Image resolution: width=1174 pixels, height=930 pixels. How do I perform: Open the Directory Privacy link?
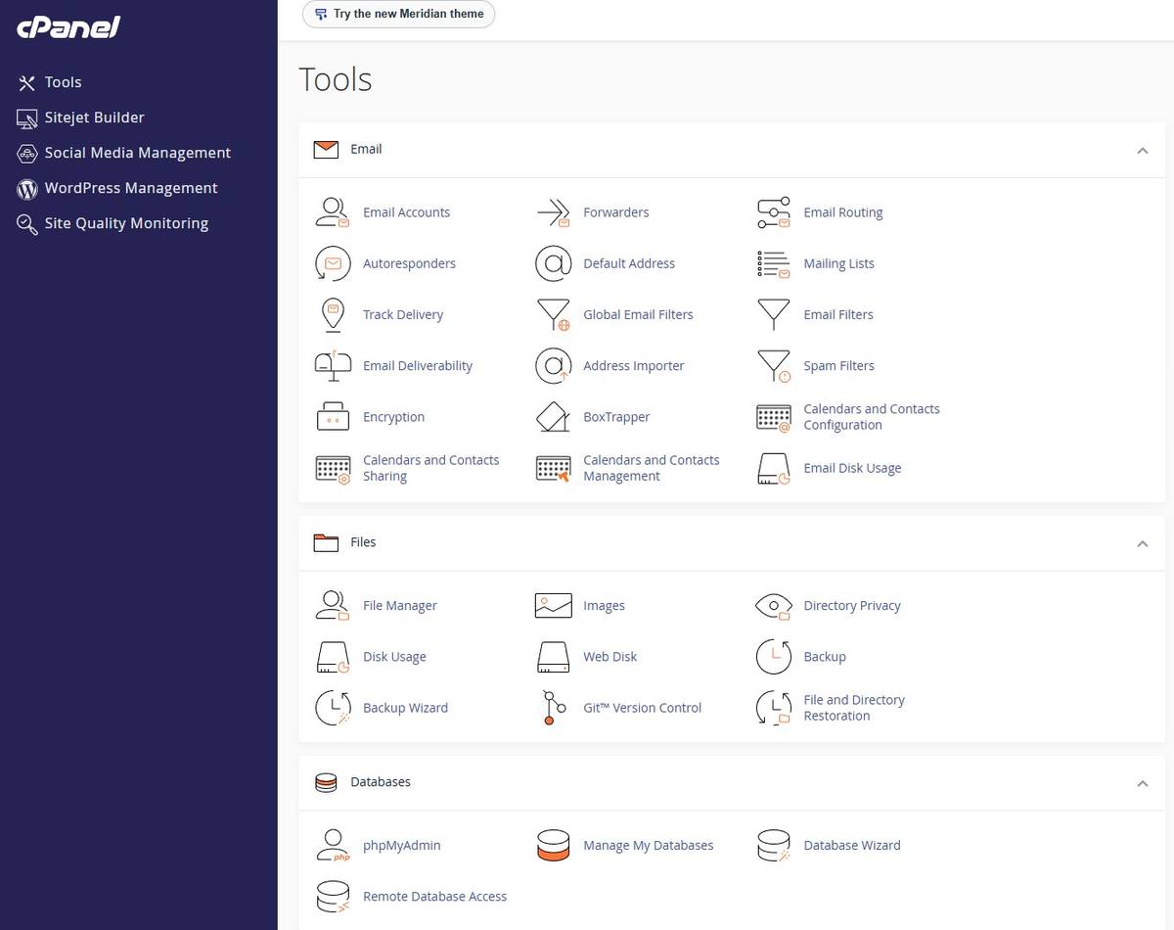coord(851,605)
